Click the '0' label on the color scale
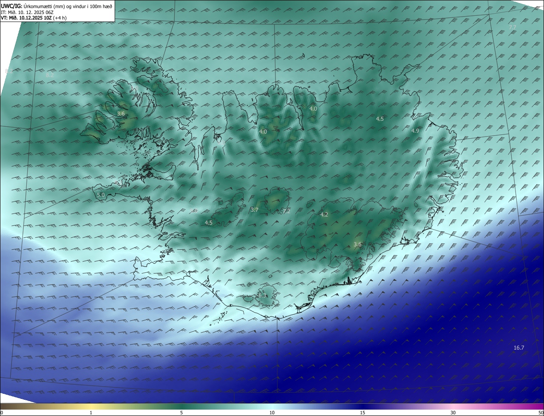 (x=2, y=413)
